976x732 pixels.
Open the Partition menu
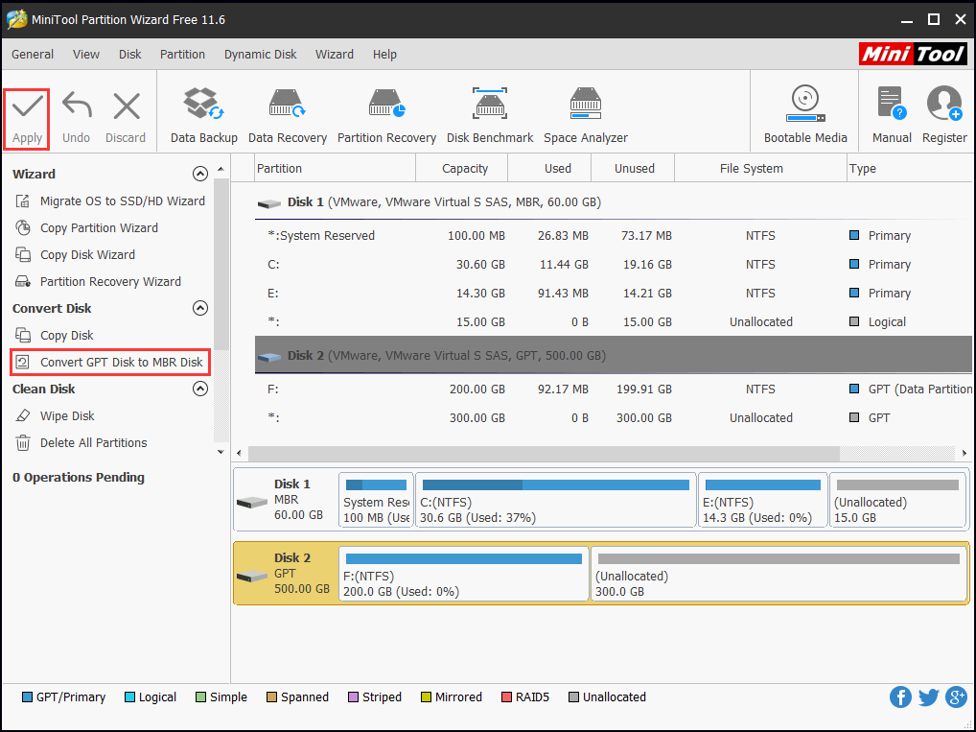click(182, 54)
